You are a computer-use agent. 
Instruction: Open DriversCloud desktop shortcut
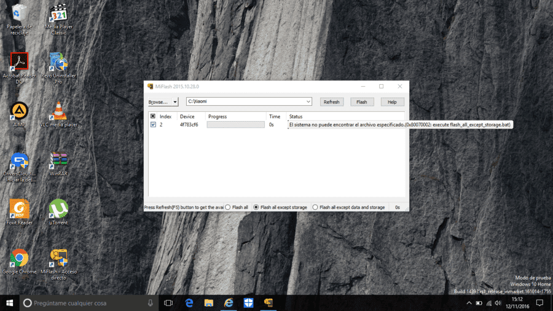pyautogui.click(x=19, y=167)
